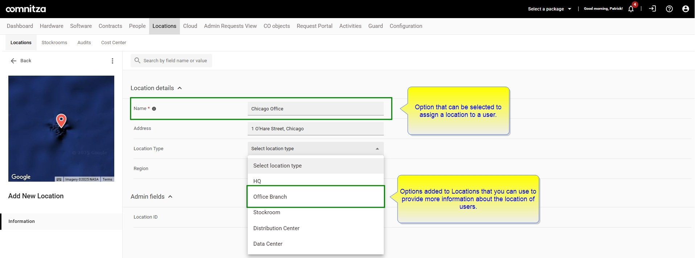
Task: Click the Back arrow icon
Action: (x=14, y=61)
